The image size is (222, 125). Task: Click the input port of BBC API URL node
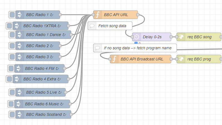[x=93, y=15]
